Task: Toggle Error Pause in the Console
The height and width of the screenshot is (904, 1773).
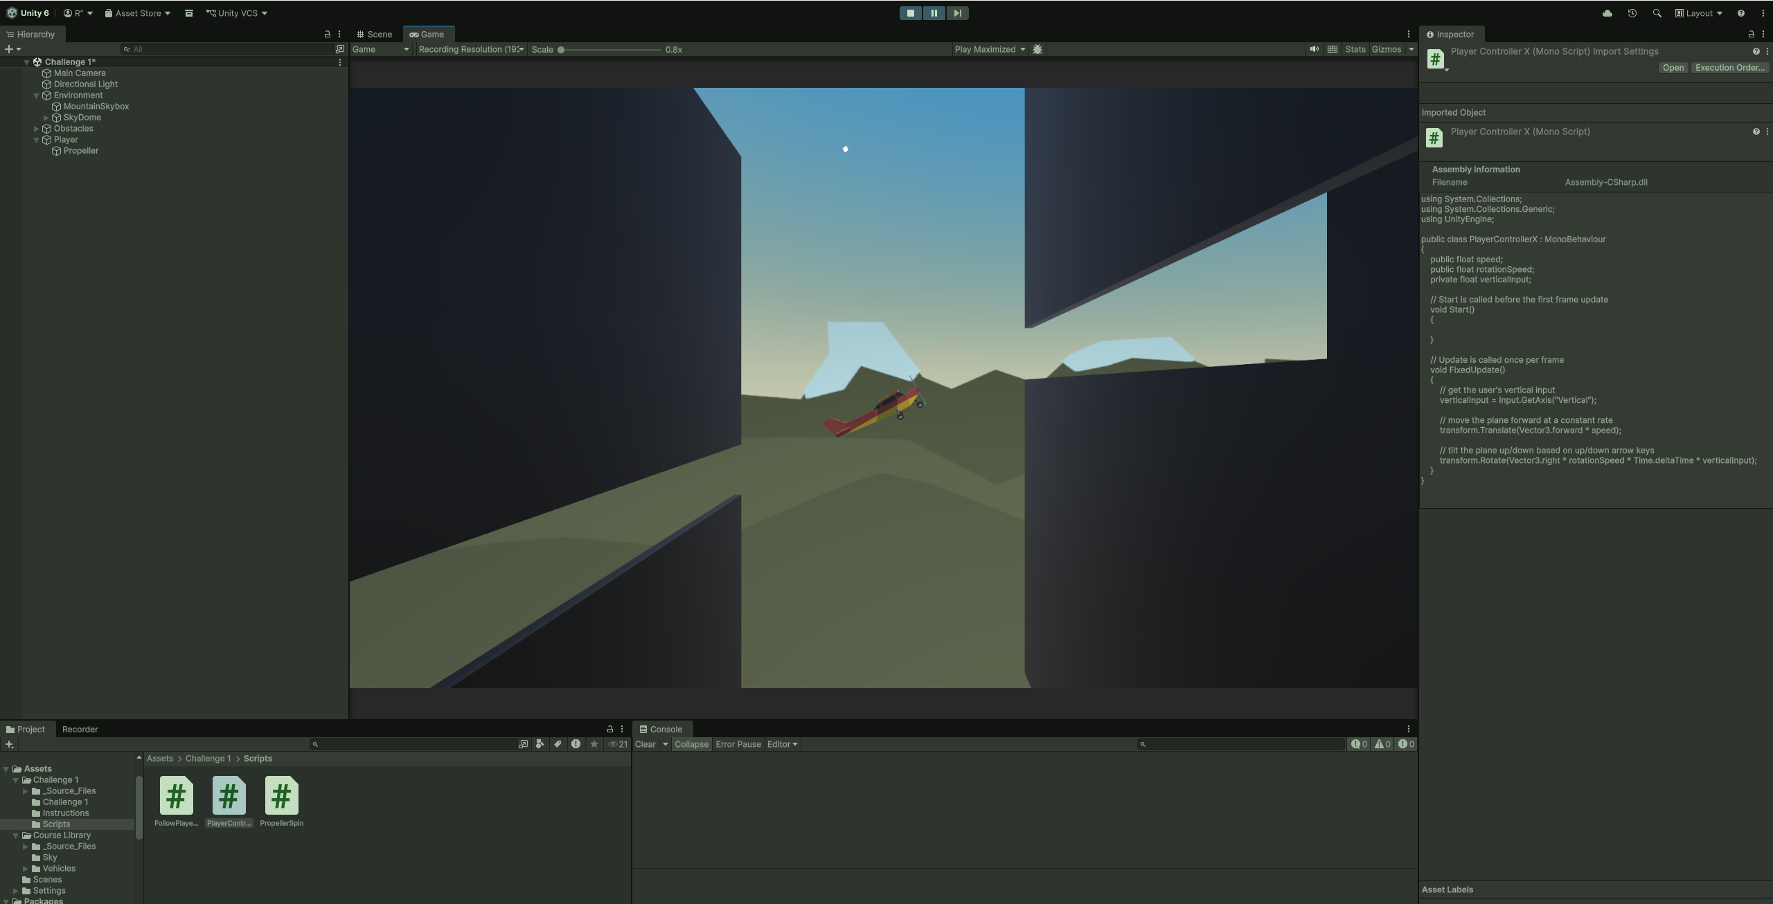Action: (738, 744)
